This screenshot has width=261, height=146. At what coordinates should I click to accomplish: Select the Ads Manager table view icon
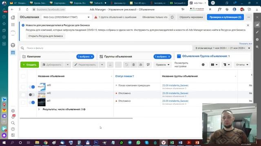13,53
